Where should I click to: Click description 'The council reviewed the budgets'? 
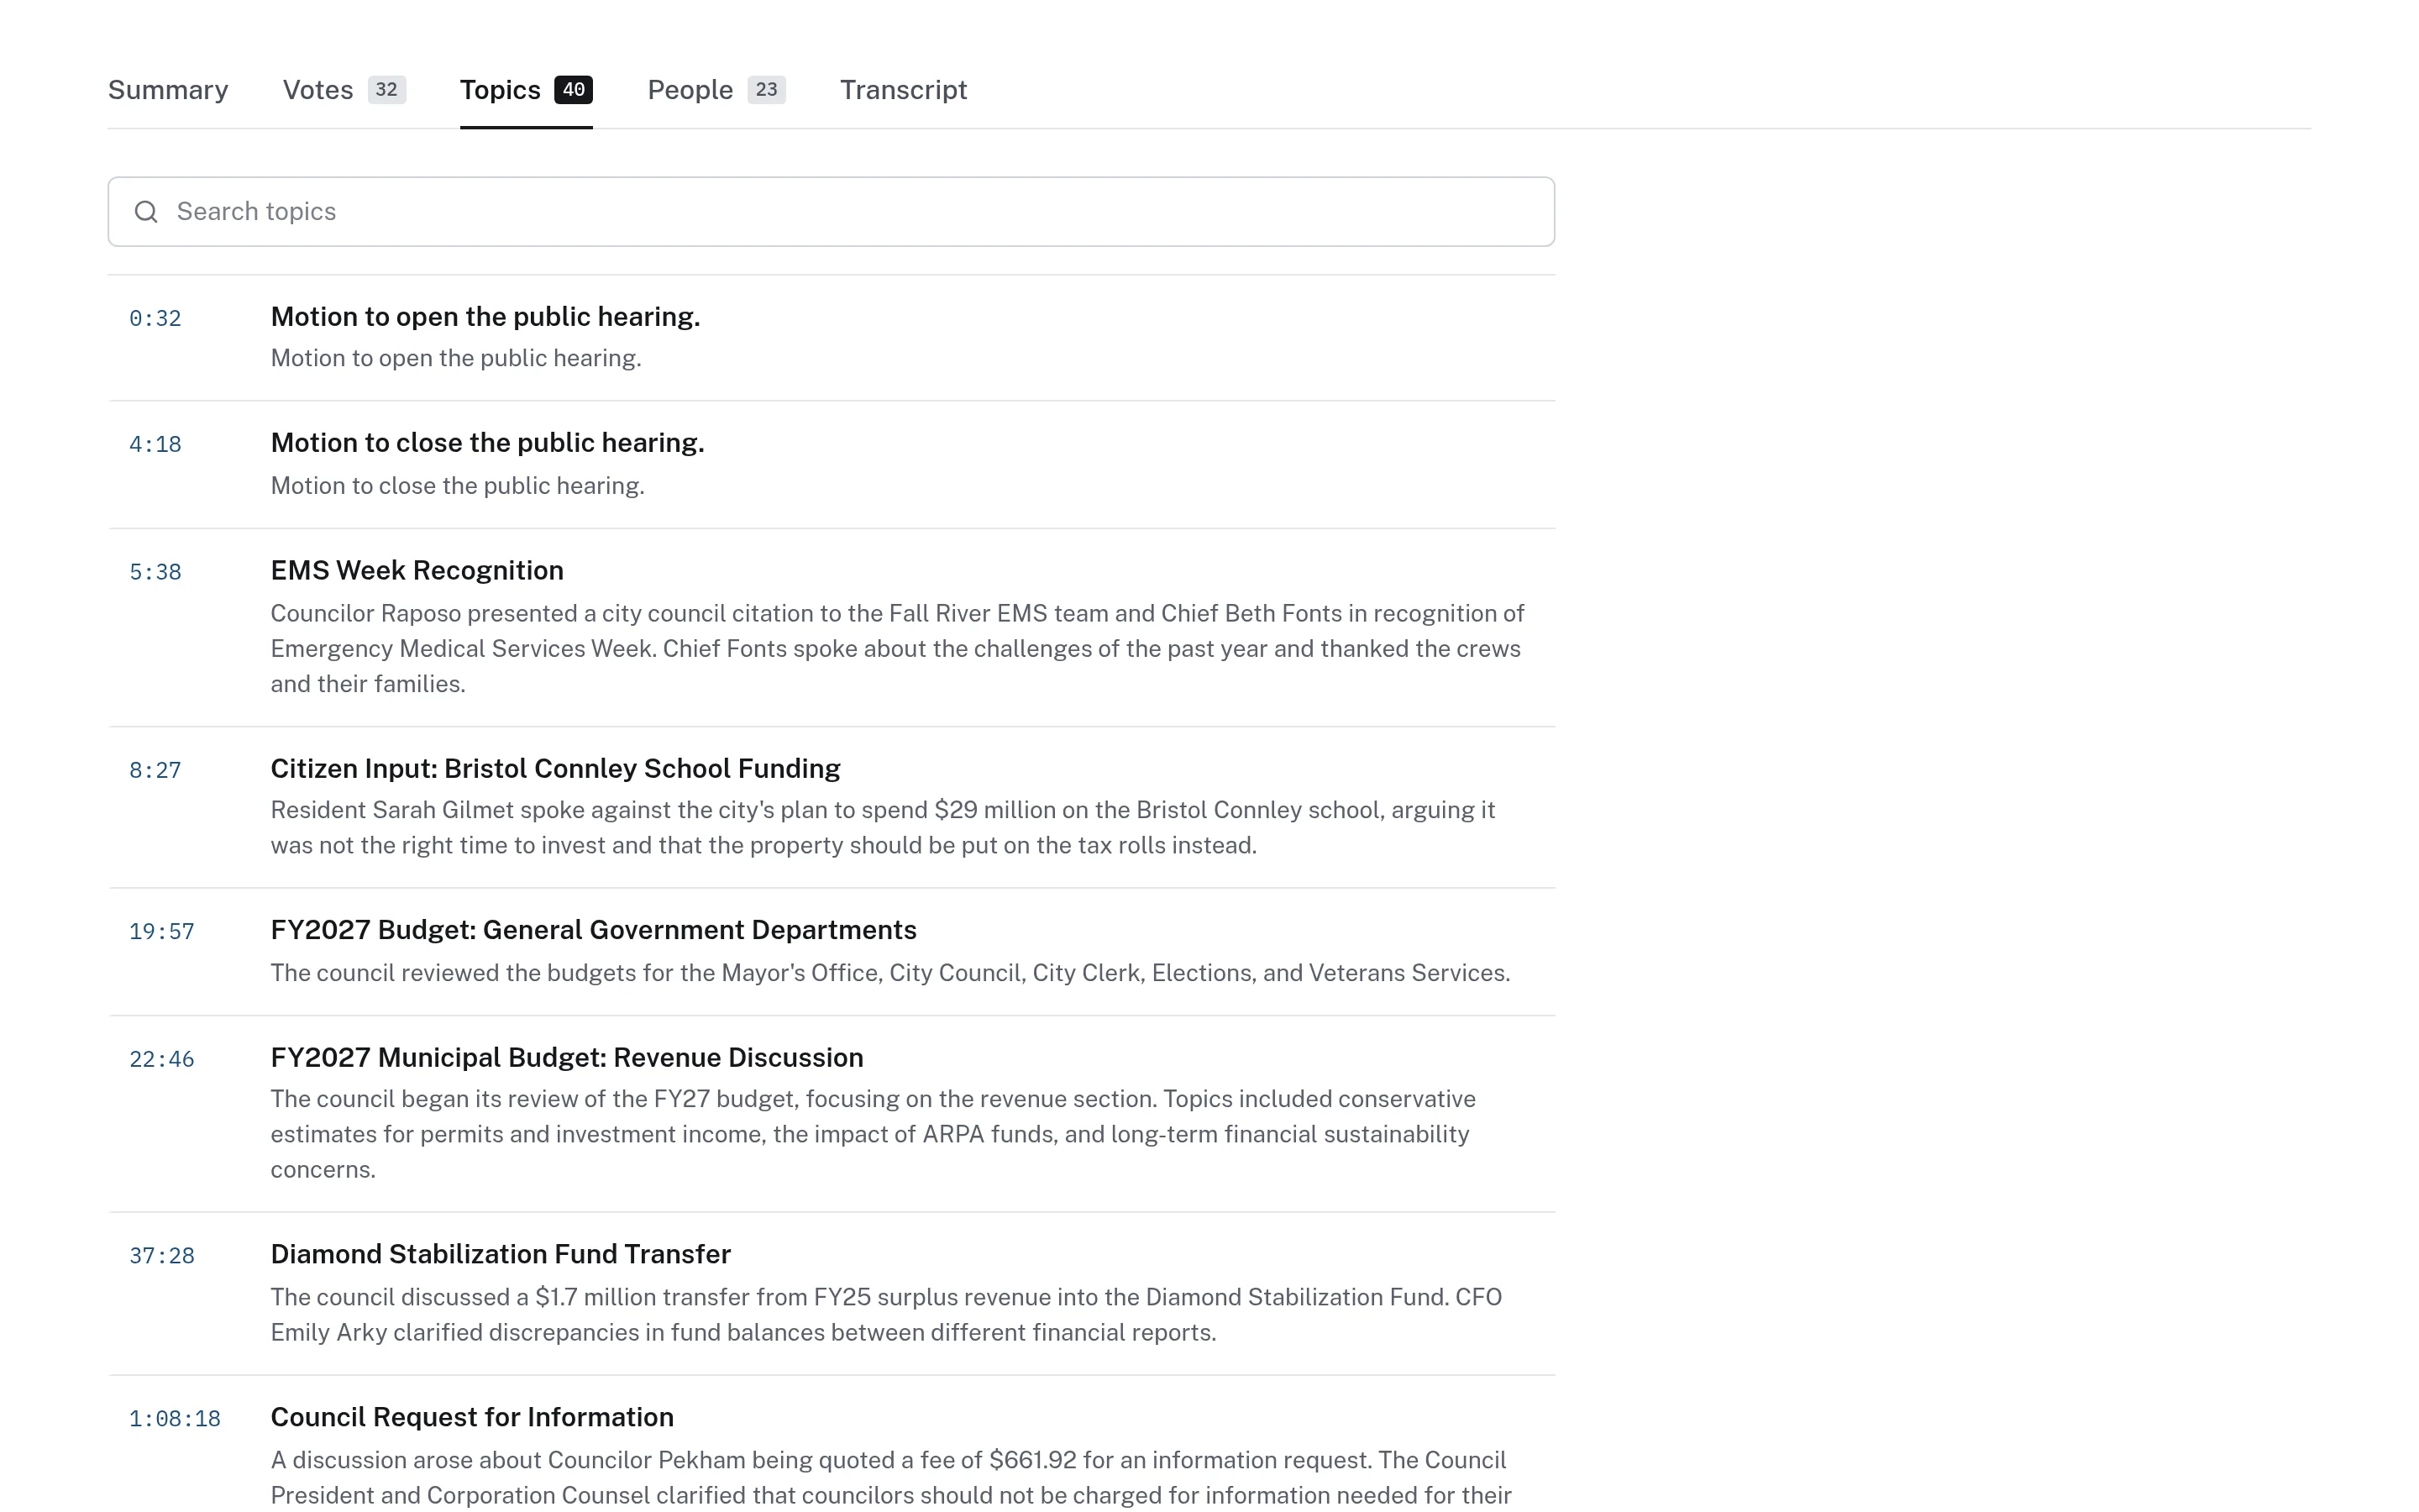click(889, 973)
